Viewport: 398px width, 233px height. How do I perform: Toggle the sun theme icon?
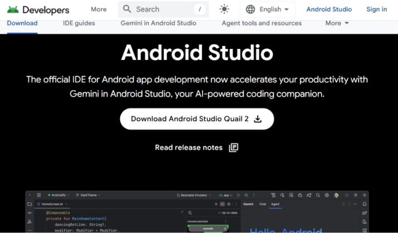click(224, 9)
